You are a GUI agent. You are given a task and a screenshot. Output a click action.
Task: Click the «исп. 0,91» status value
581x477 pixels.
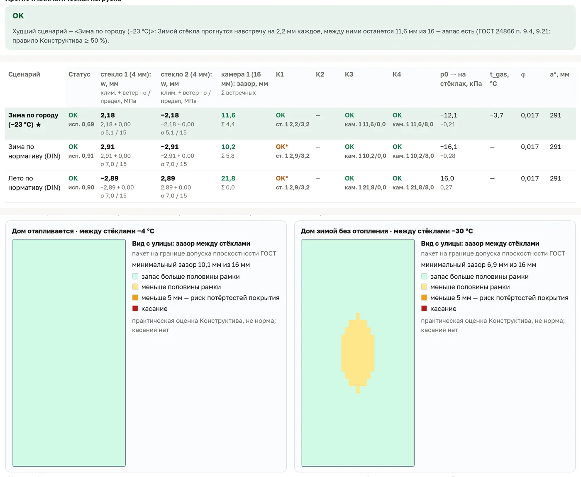tap(81, 156)
